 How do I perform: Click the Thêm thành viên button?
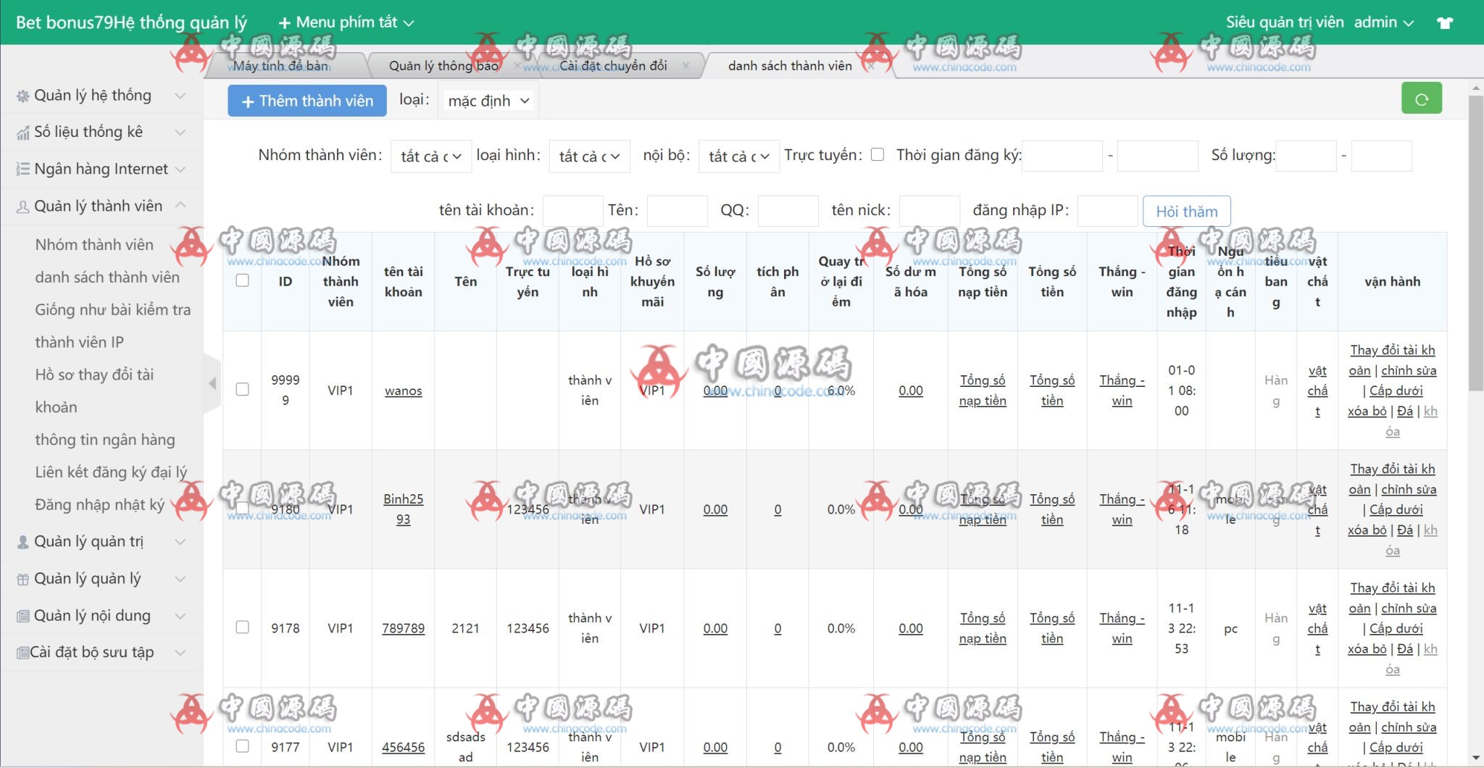tap(307, 101)
